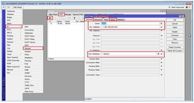Screen dimensions: 194x103
Task: Click the checkmark enable rule icon
Action: [x=60, y=18]
